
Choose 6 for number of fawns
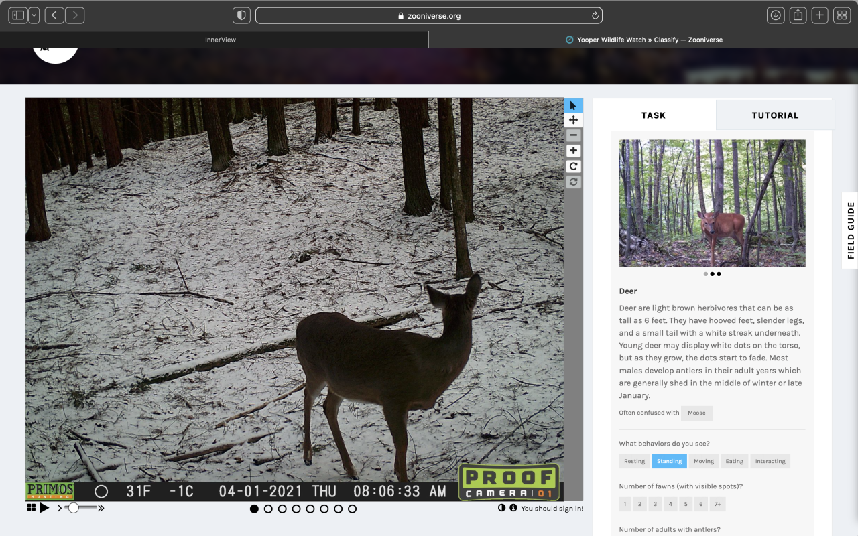point(701,505)
